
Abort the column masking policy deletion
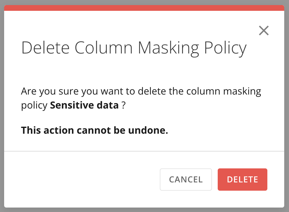coord(186,179)
